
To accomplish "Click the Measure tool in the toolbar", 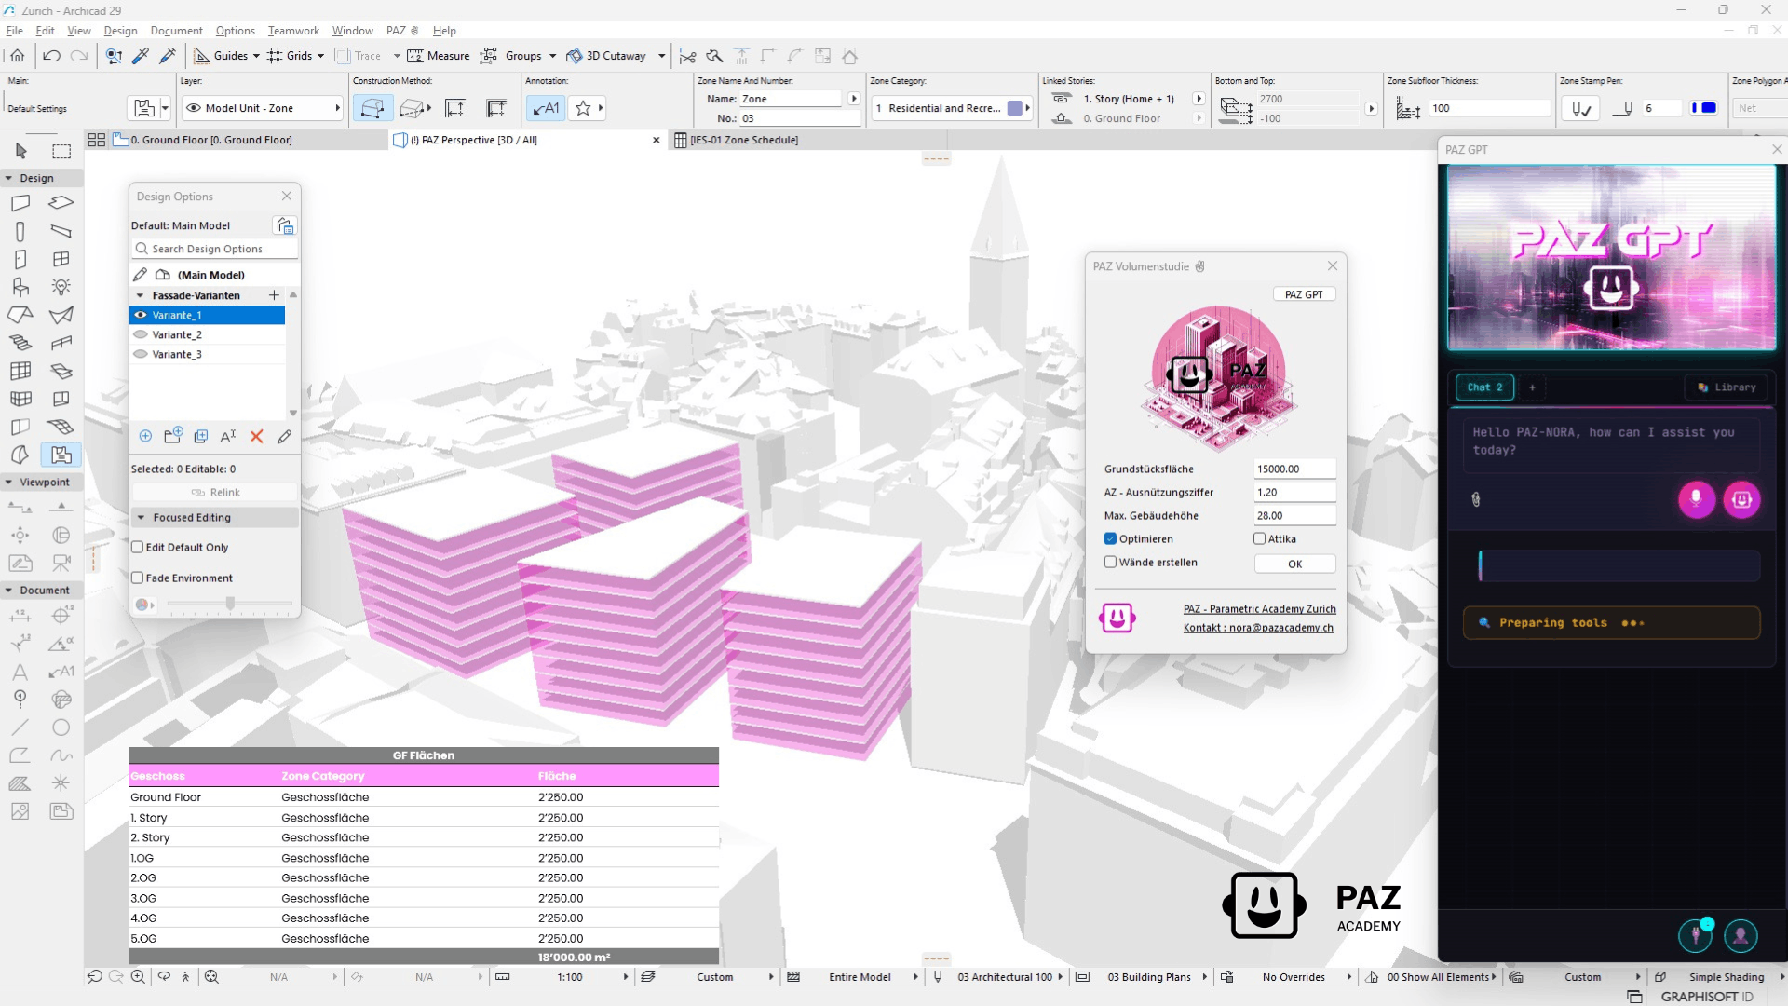I will [x=439, y=56].
